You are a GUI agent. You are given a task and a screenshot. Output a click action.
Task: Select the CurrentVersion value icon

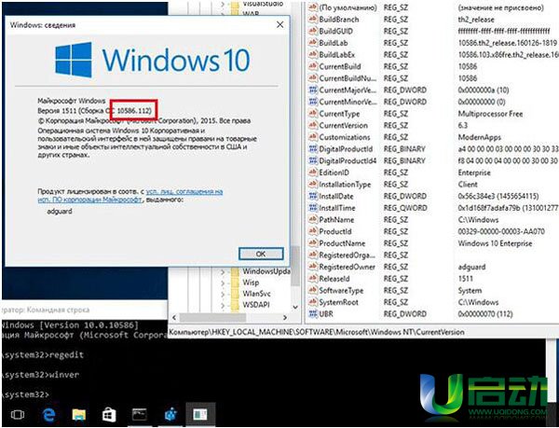click(x=313, y=125)
